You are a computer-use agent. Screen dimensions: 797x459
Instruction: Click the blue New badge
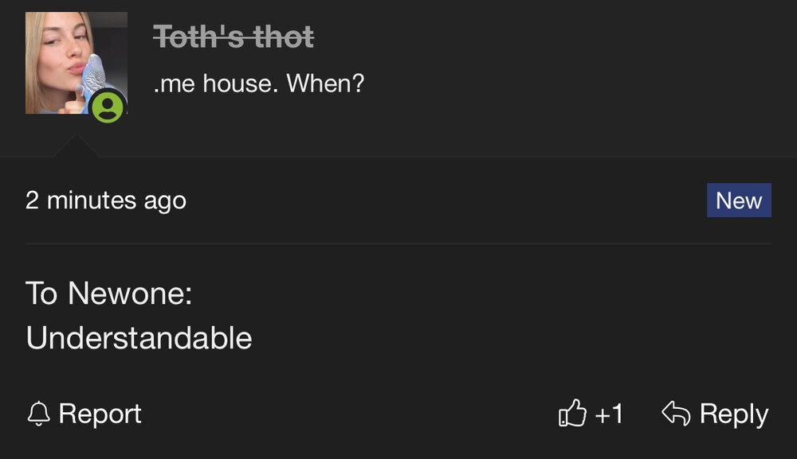click(739, 200)
